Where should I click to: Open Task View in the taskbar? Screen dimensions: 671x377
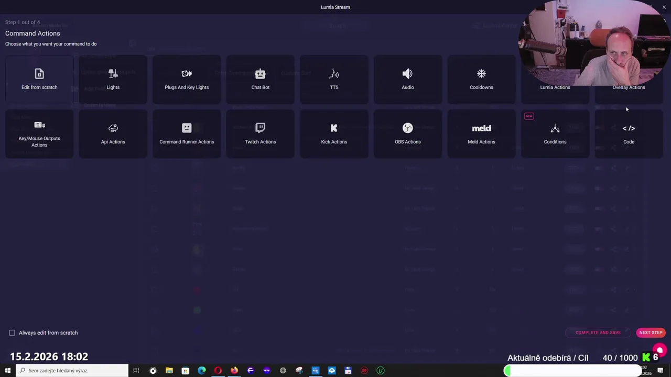tap(136, 371)
